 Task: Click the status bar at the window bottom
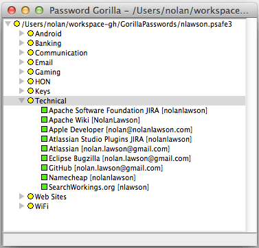coord(130,240)
